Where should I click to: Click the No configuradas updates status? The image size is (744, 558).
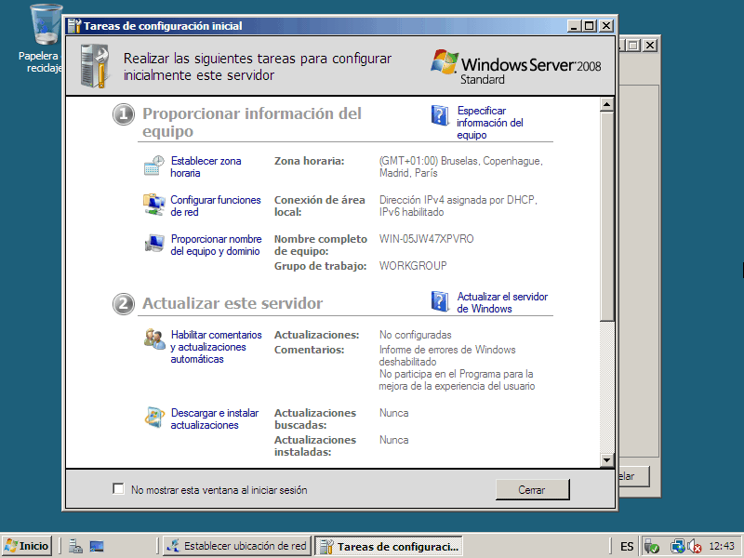415,335
